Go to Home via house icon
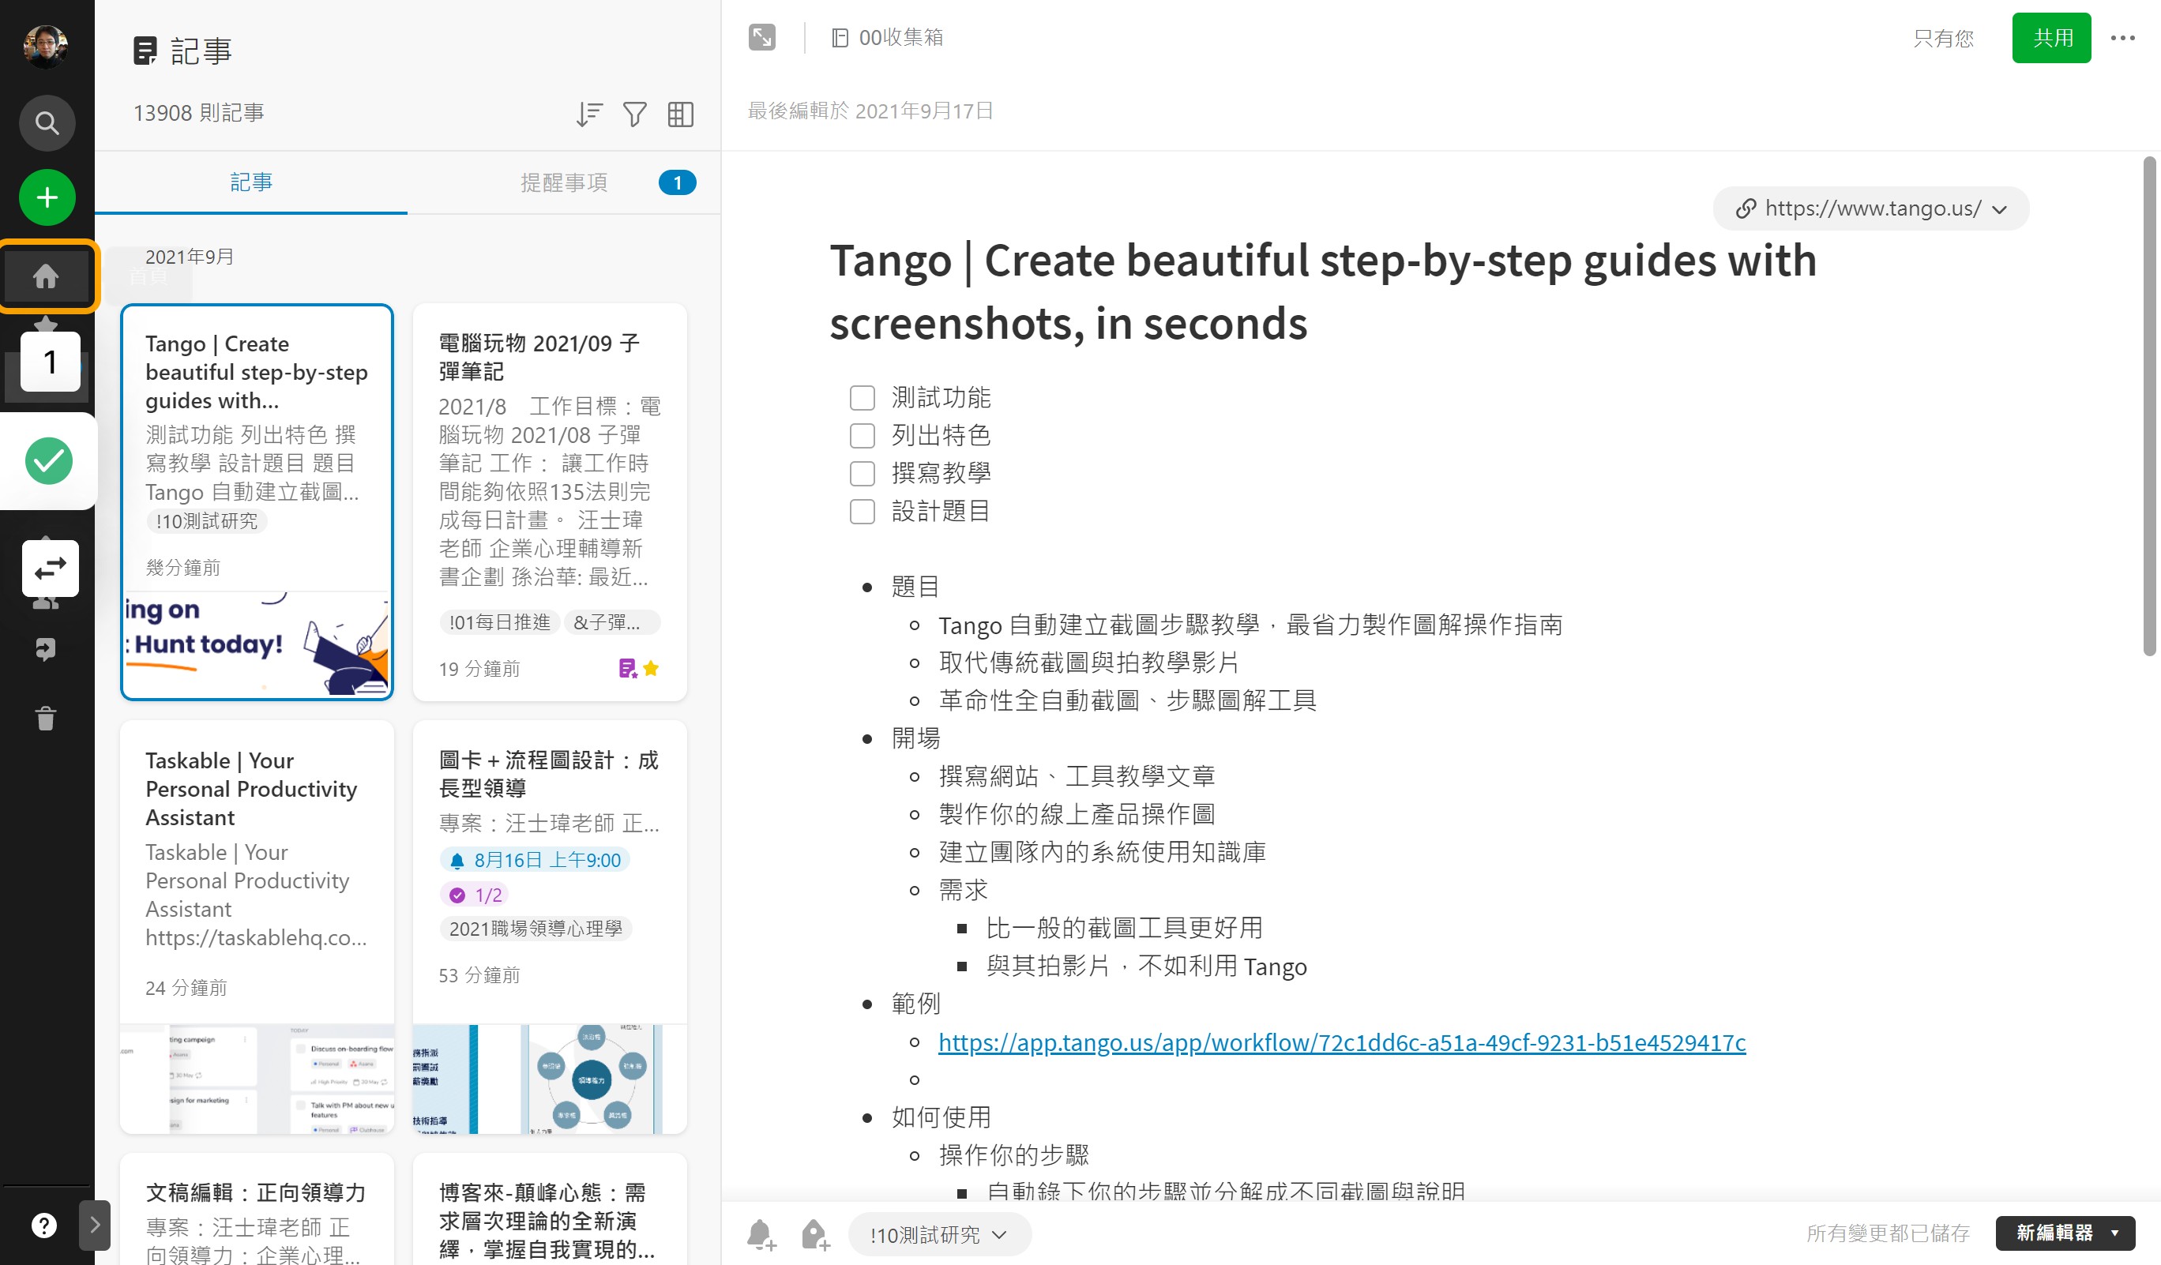Screen dimensions: 2161x1265 46,276
